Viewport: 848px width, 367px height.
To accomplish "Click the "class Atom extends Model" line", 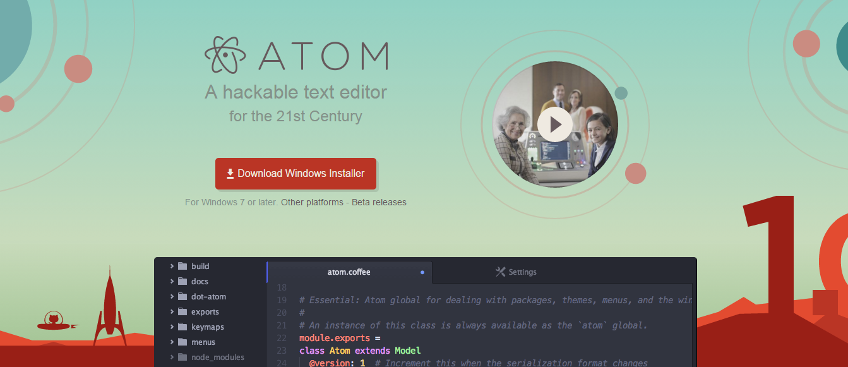I will pos(360,351).
